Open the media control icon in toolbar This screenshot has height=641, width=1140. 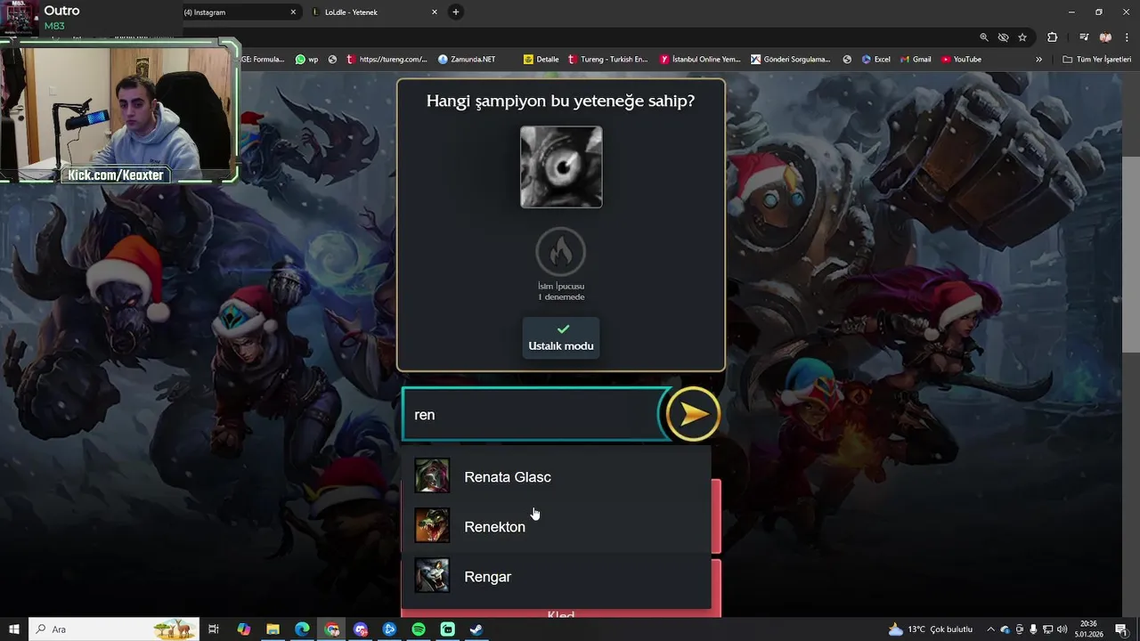point(1084,37)
